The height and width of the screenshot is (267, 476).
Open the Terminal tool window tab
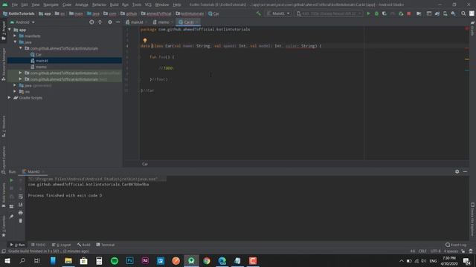click(106, 245)
